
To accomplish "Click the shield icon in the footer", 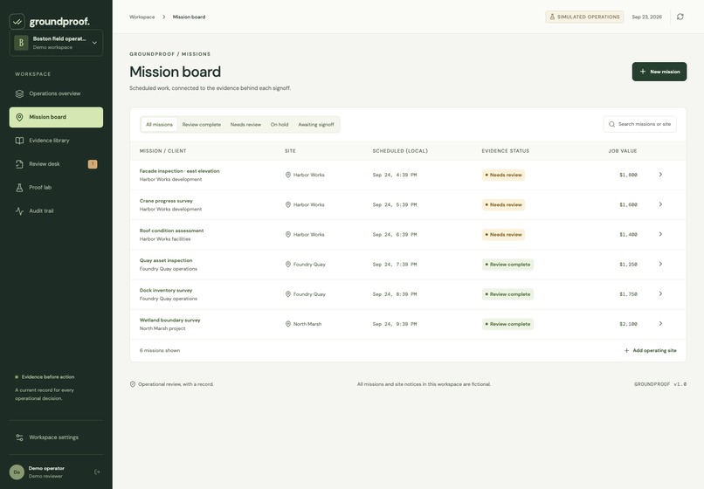I will click(x=133, y=384).
